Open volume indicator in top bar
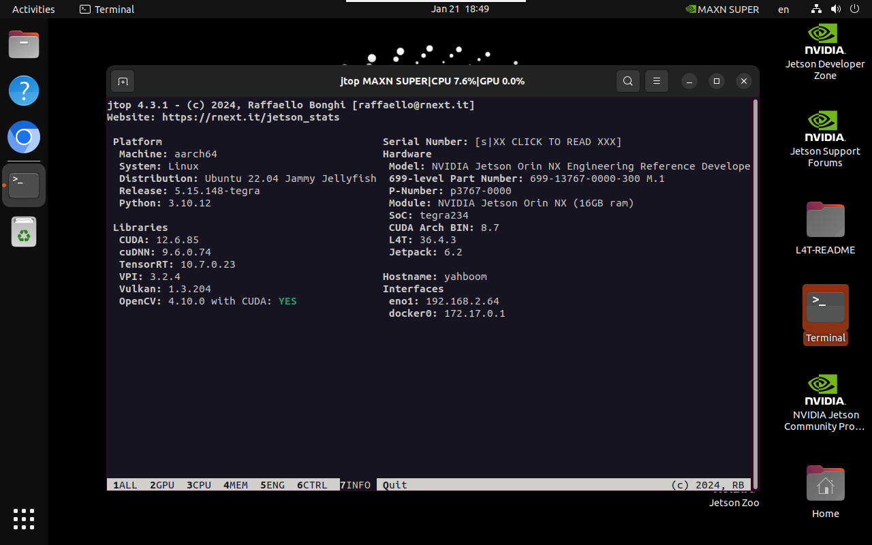The image size is (872, 545). coord(836,9)
